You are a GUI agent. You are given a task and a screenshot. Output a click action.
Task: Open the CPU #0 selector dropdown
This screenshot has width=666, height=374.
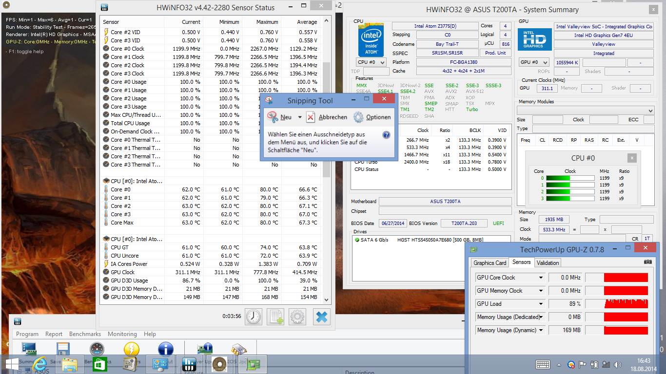372,62
